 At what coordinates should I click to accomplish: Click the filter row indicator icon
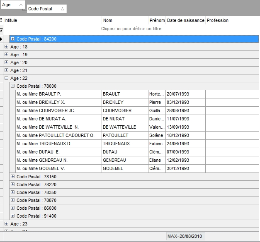2,29
